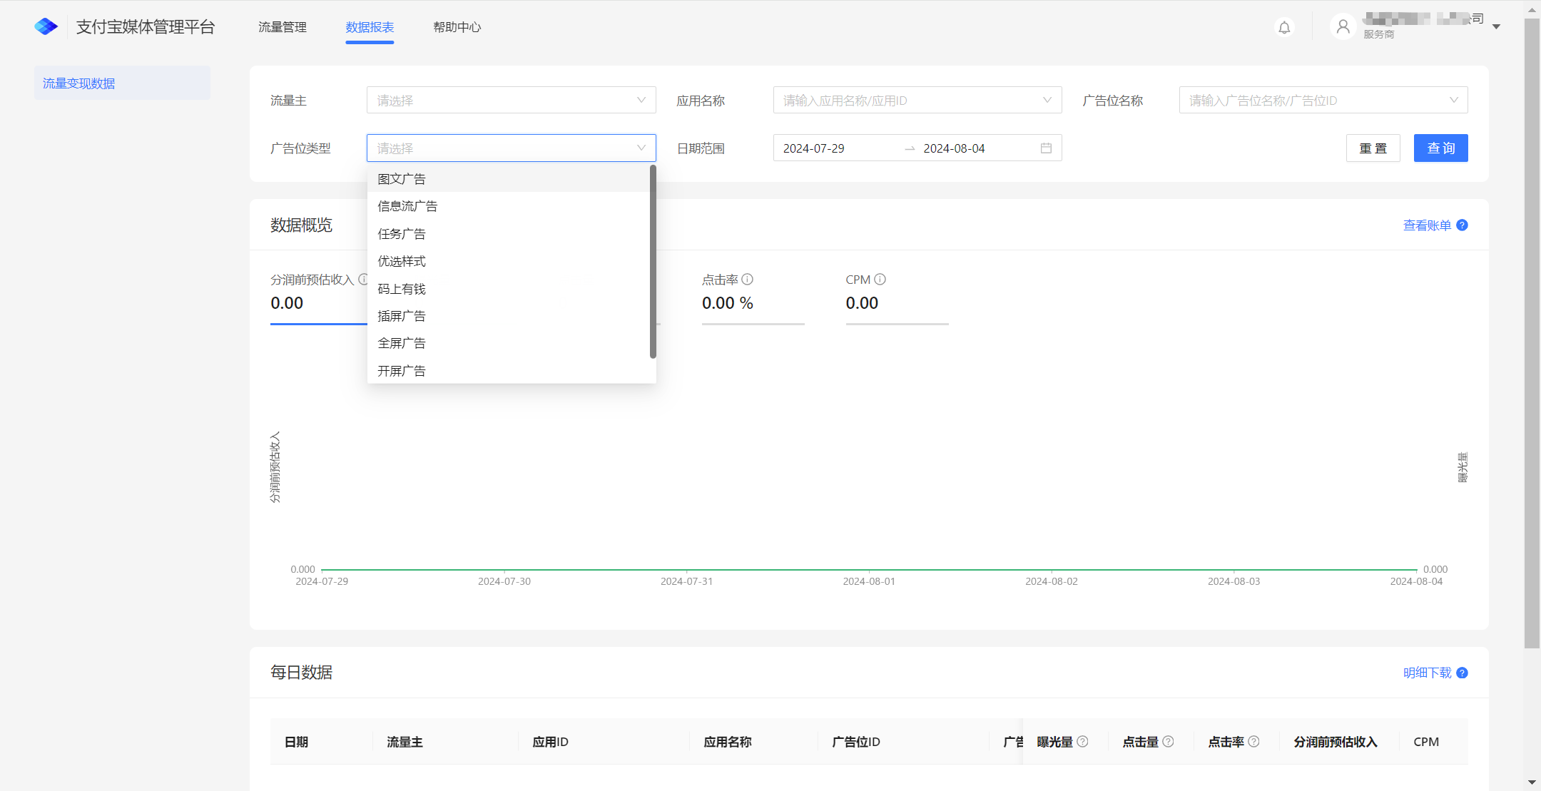
Task: Switch to 流量管理 tab
Action: click(x=283, y=27)
